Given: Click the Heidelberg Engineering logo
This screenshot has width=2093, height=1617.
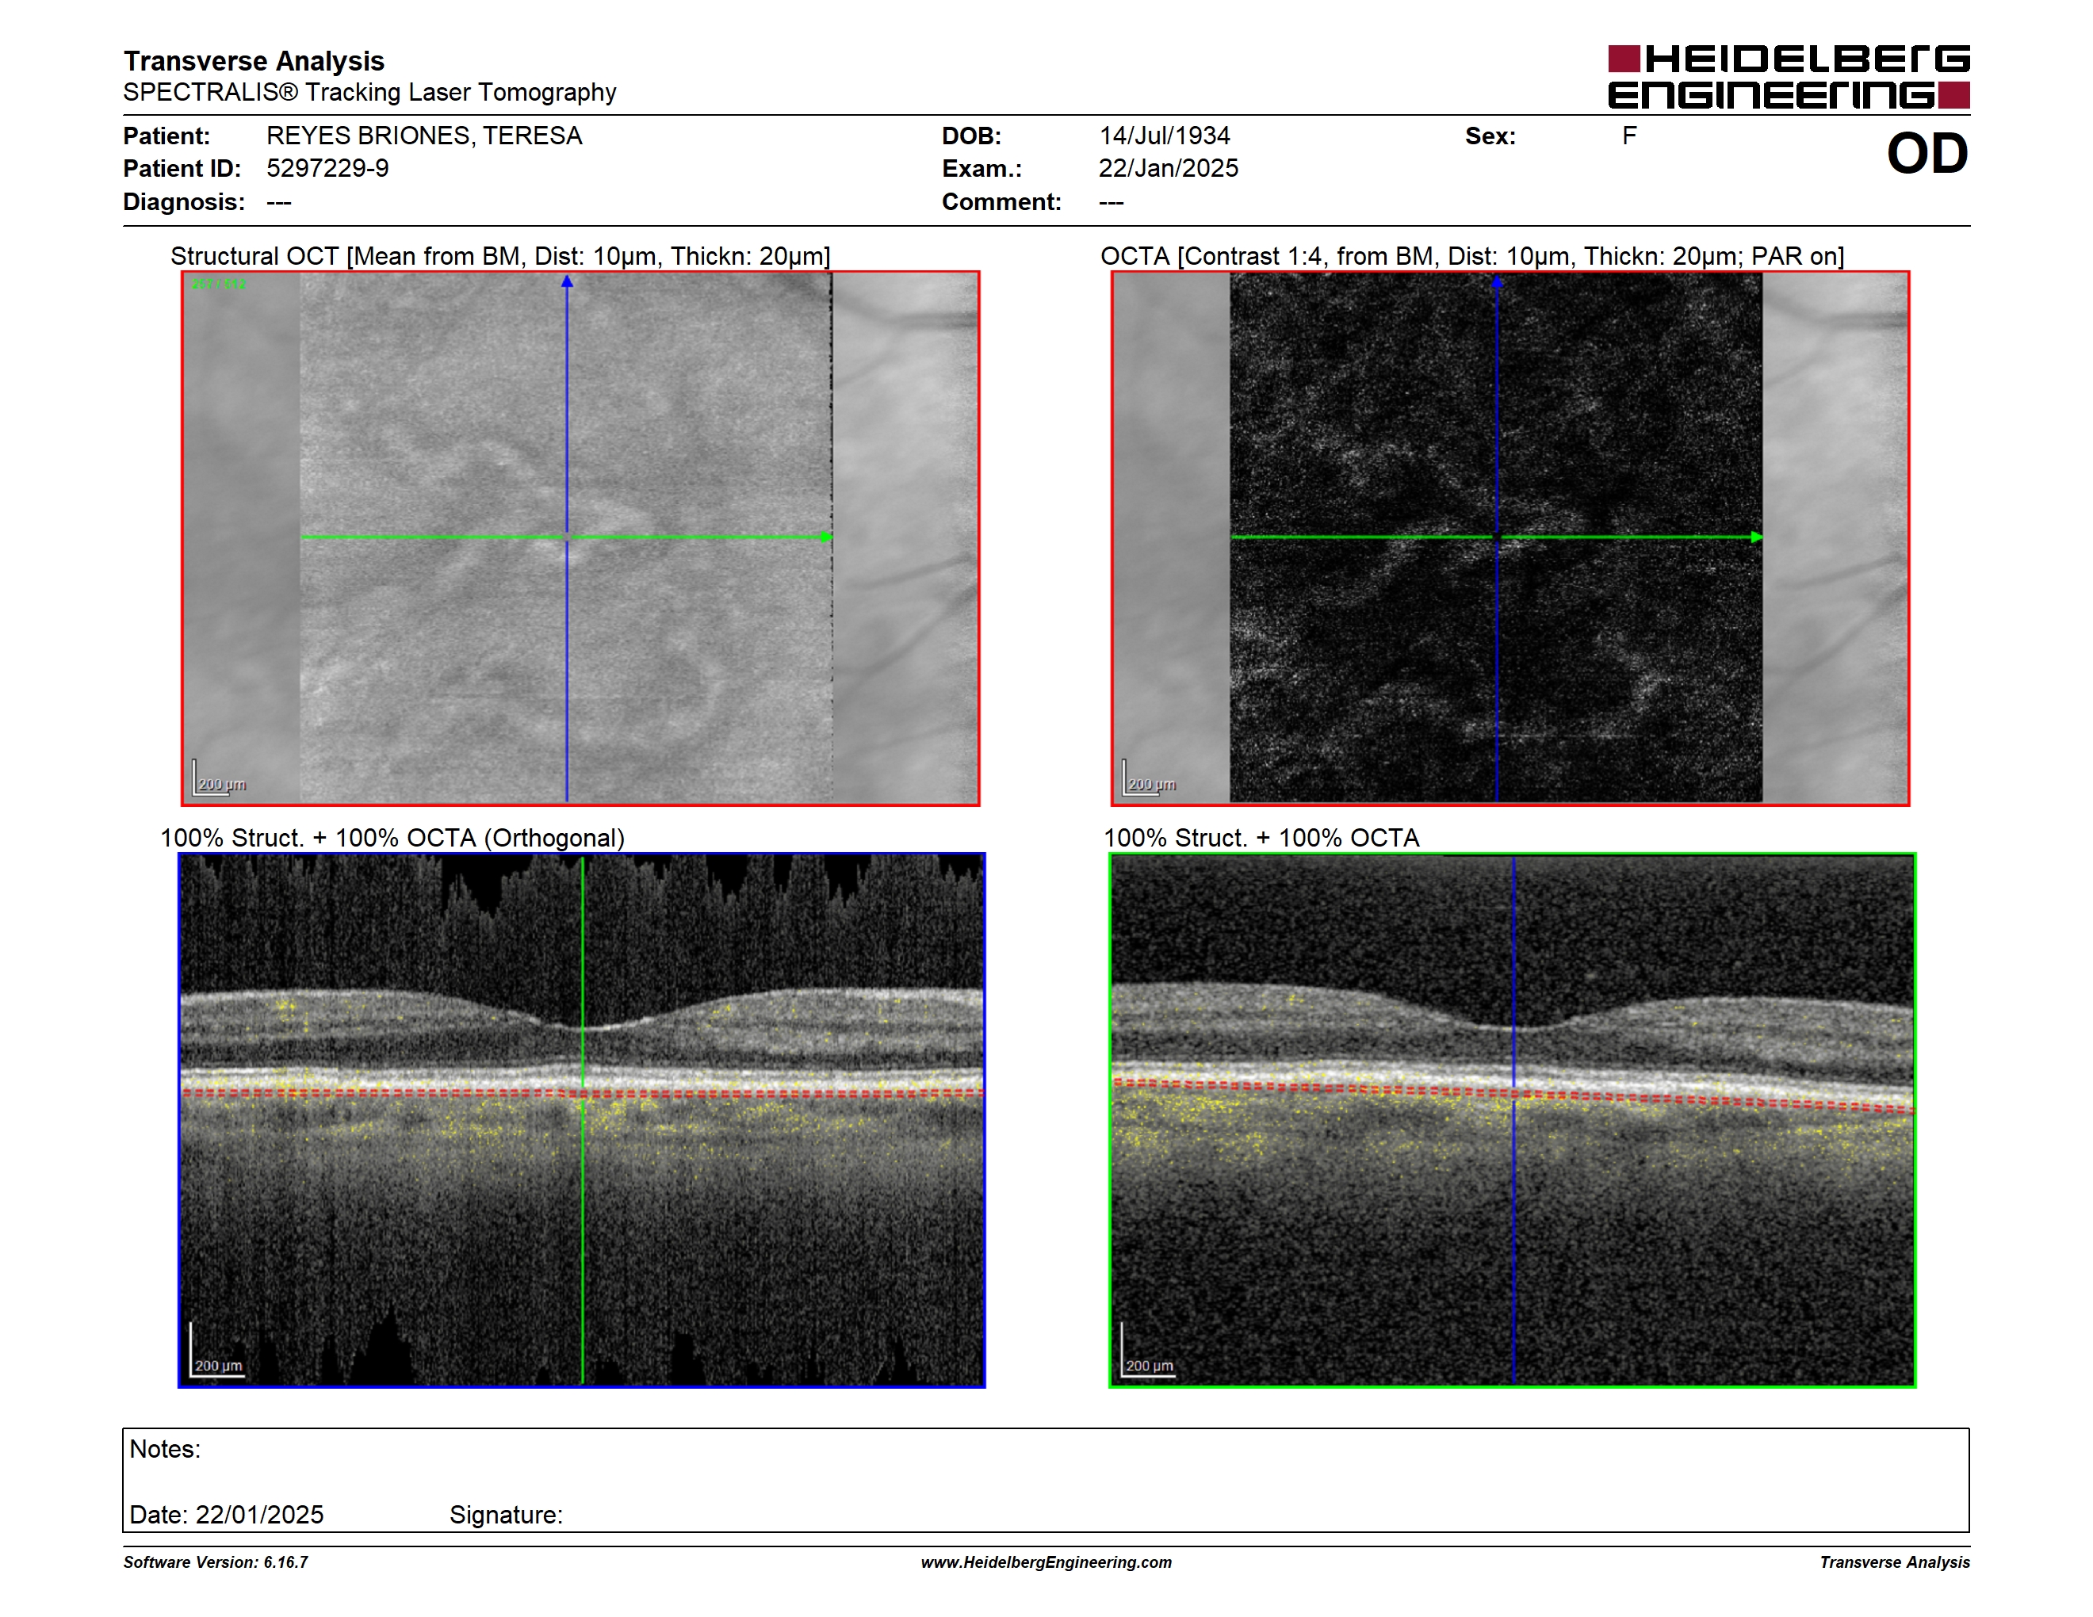Looking at the screenshot, I should tap(1789, 77).
